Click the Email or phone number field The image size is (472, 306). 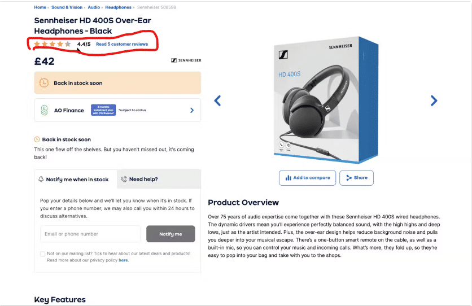click(90, 234)
